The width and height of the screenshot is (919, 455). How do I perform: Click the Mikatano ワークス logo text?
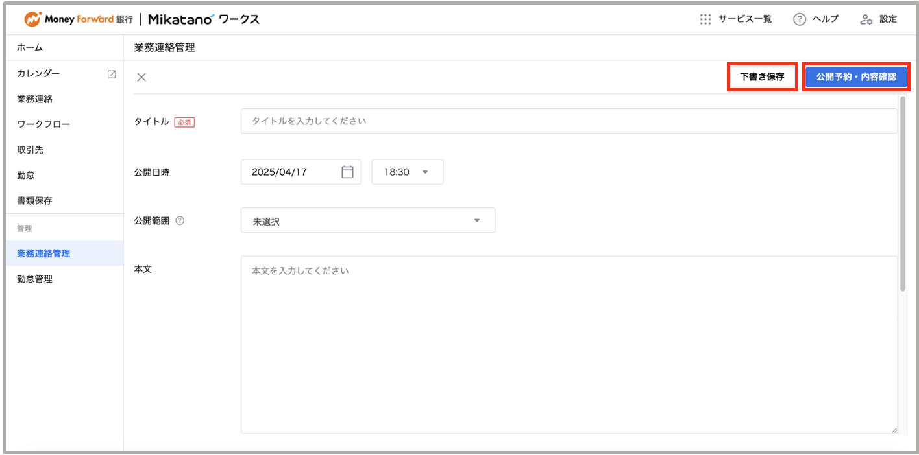tap(204, 19)
